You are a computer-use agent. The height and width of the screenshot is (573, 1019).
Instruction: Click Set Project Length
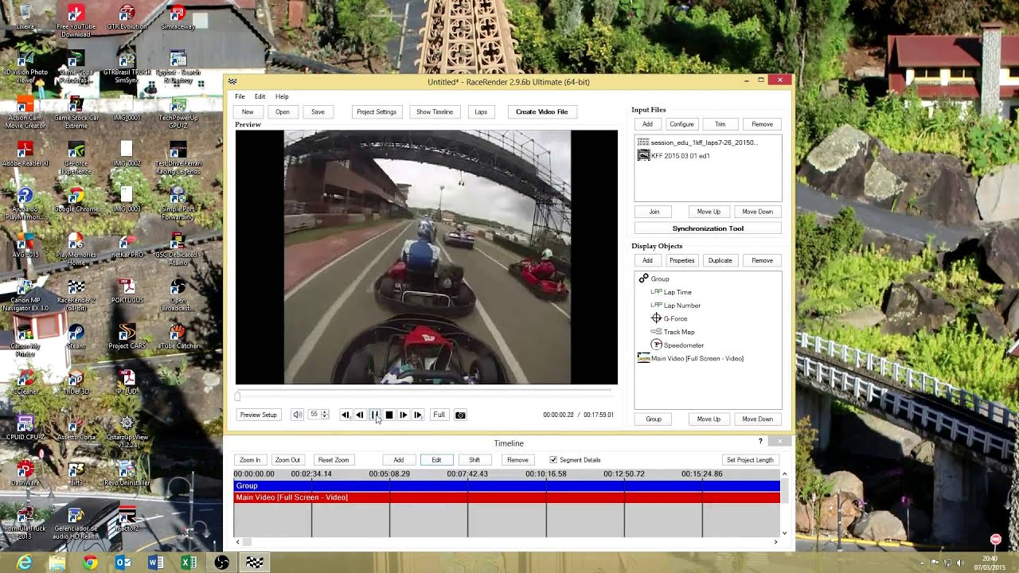click(750, 460)
